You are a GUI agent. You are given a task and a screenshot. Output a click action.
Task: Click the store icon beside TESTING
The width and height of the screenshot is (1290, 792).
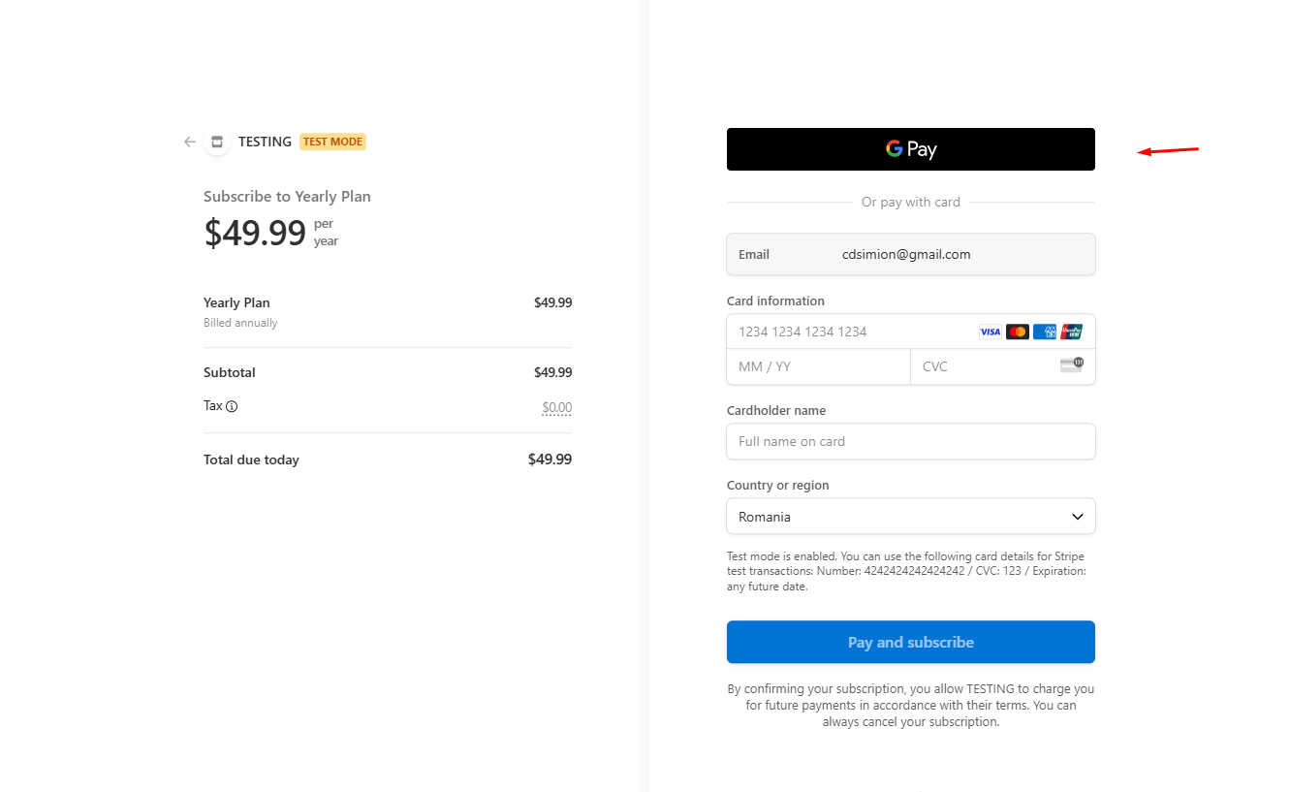click(217, 142)
